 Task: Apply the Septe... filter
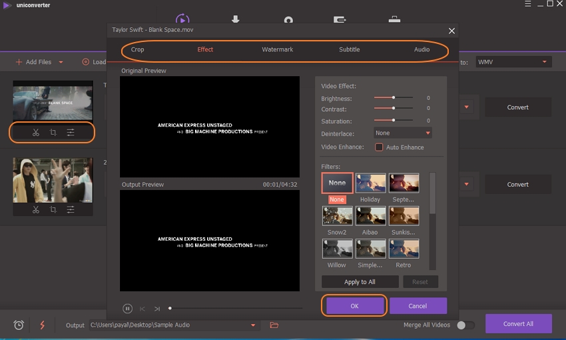[x=404, y=183]
